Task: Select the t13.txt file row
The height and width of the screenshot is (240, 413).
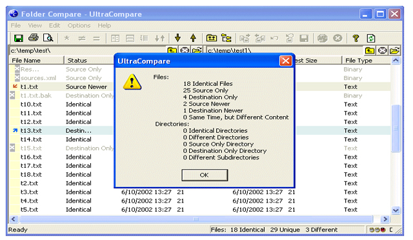Action: coord(200,130)
